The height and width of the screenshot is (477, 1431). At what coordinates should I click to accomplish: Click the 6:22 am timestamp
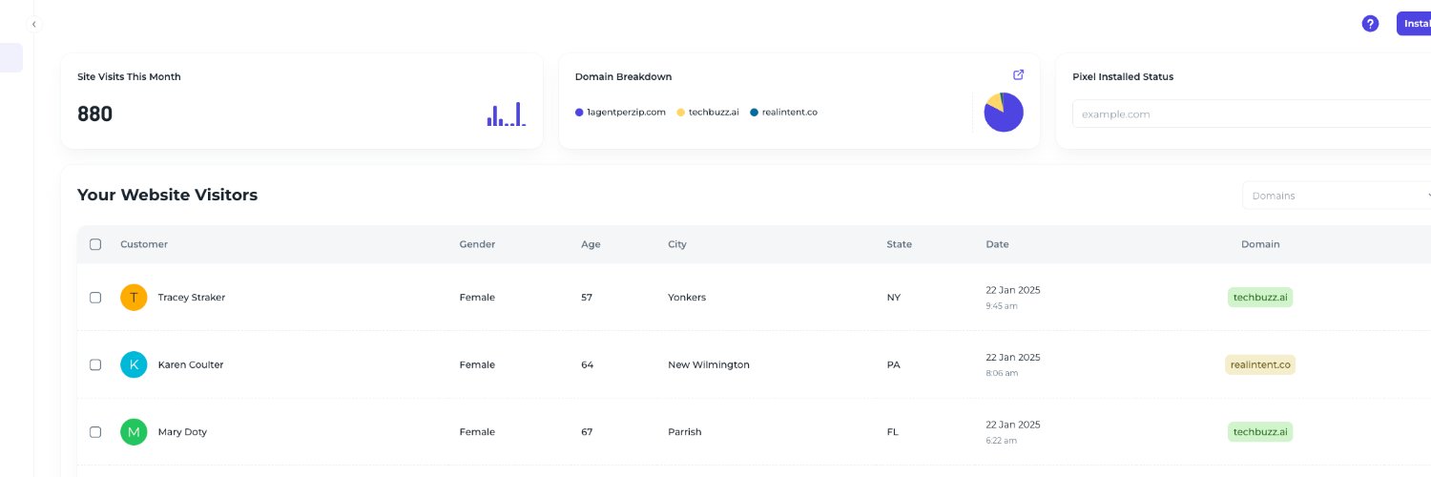(1002, 441)
